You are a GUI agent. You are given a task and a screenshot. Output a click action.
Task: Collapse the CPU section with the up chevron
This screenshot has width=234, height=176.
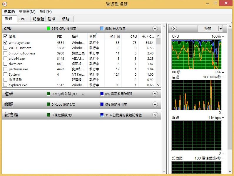(155, 28)
